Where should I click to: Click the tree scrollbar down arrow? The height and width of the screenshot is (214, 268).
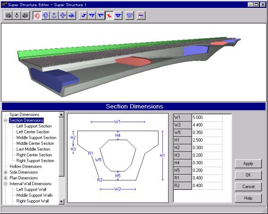point(62,202)
